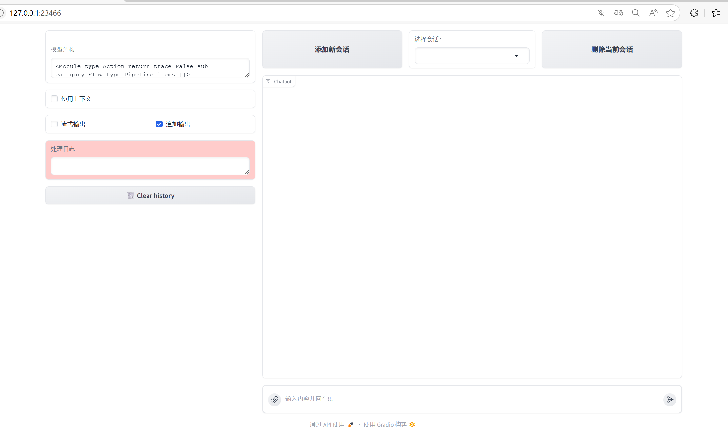Activate the read aloud icon

point(653,13)
